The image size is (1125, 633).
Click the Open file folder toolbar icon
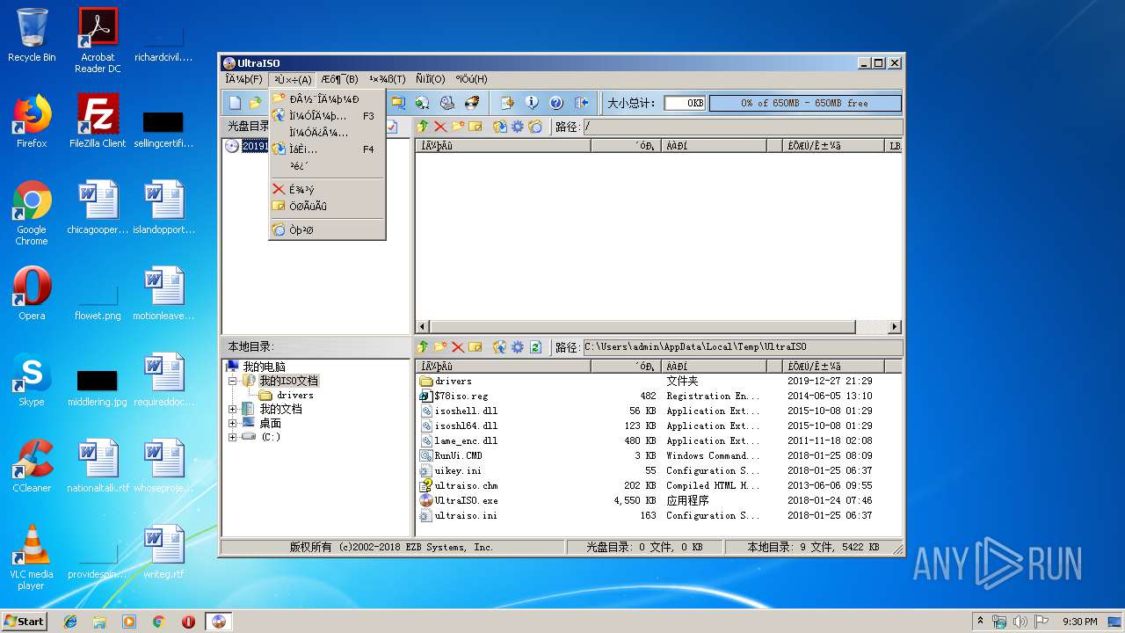click(x=255, y=103)
